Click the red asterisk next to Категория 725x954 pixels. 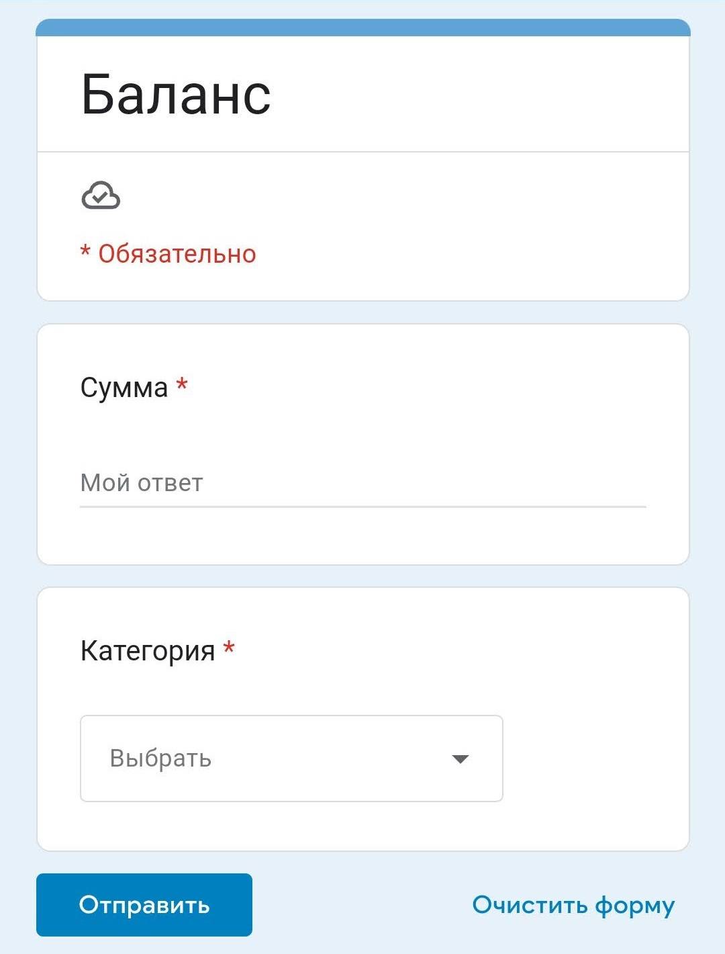[x=229, y=648]
